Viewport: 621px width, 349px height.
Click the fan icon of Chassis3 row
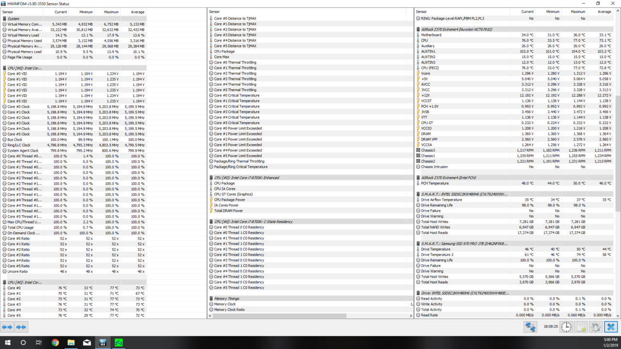[x=418, y=150]
